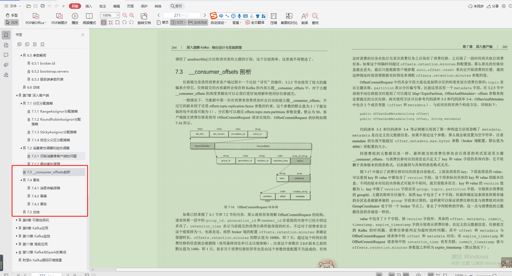Open the 文件 file menu
Screen dimensions: 512x276
click(13, 6)
